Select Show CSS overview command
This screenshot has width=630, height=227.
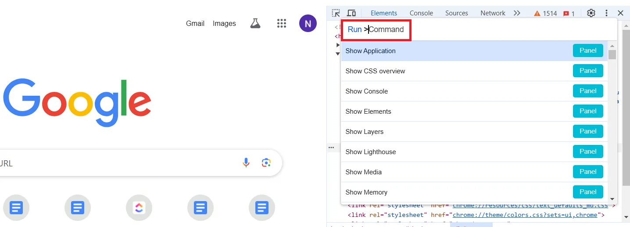click(474, 71)
